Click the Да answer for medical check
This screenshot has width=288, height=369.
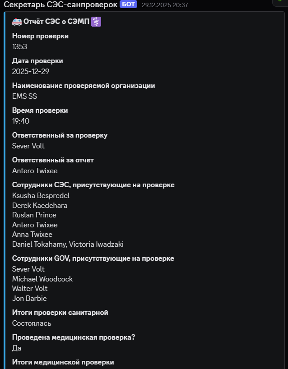[17, 348]
